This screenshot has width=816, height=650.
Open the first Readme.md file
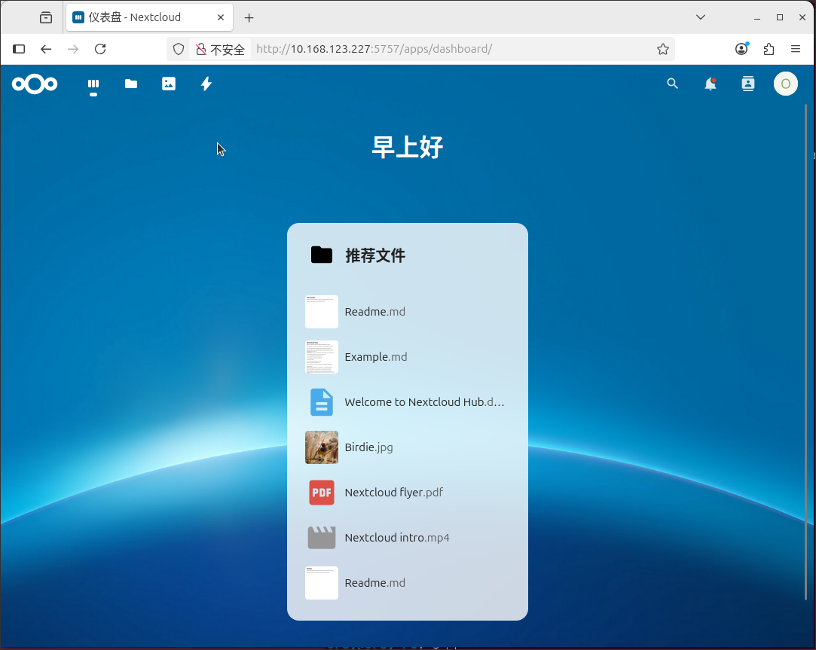click(x=408, y=312)
